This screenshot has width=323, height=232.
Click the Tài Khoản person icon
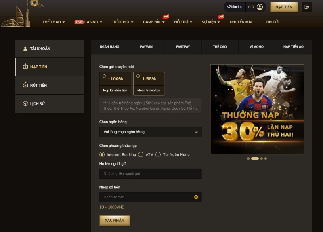tap(25, 49)
